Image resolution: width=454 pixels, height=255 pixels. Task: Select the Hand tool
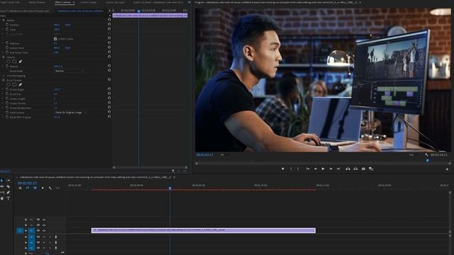(x=2, y=198)
